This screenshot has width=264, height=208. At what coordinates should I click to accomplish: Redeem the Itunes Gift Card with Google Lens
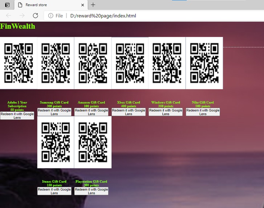[x=54, y=191]
